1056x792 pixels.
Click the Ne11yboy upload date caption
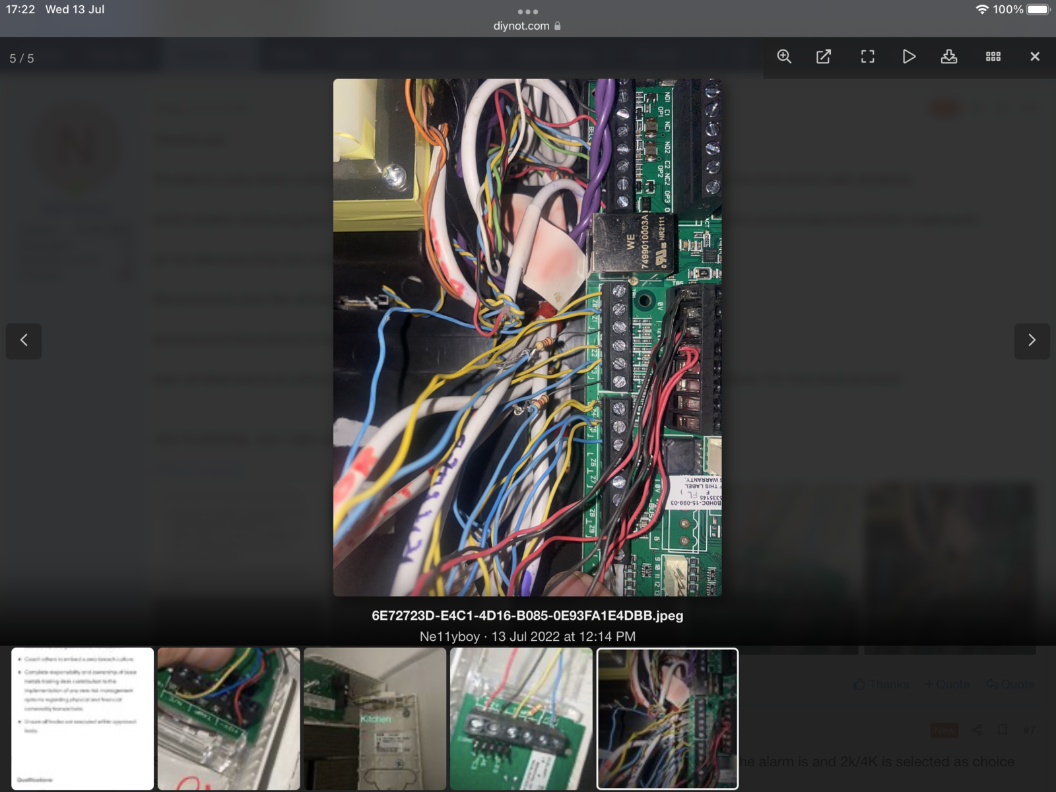[x=527, y=636]
